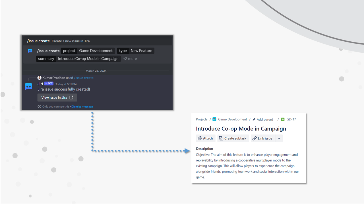Click the Link issue button
This screenshot has height=204, width=364.
(263, 138)
